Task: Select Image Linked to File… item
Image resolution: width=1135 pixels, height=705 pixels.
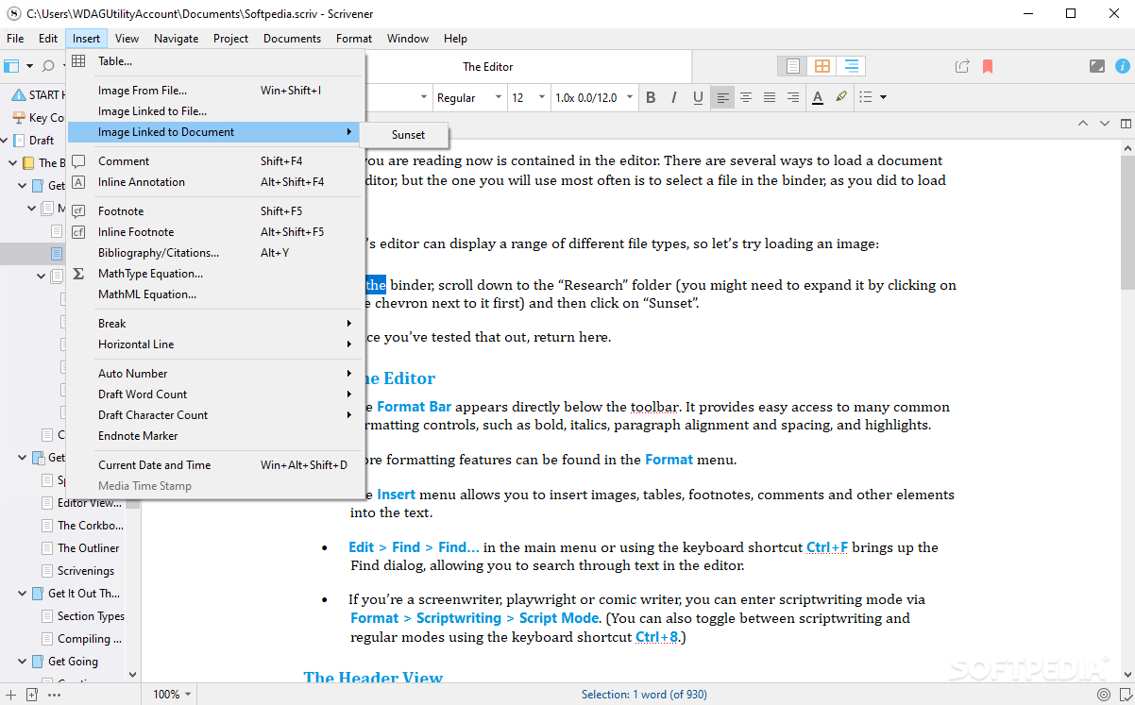Action: pyautogui.click(x=216, y=111)
